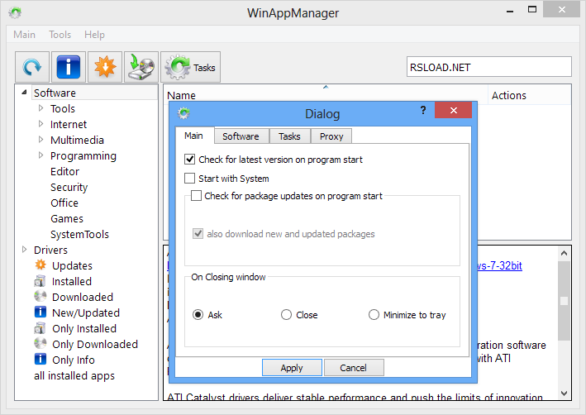The image size is (586, 415).
Task: Open the Tools menu in menu bar
Action: pyautogui.click(x=60, y=35)
